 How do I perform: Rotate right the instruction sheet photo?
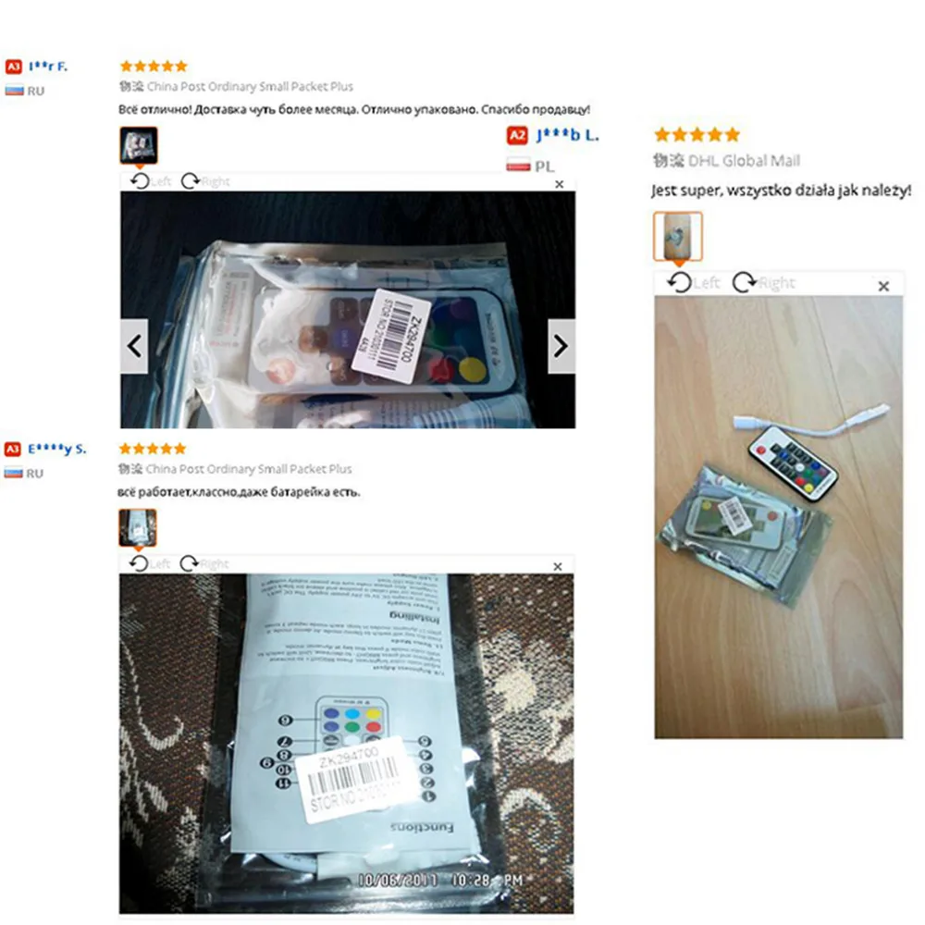[x=204, y=563]
